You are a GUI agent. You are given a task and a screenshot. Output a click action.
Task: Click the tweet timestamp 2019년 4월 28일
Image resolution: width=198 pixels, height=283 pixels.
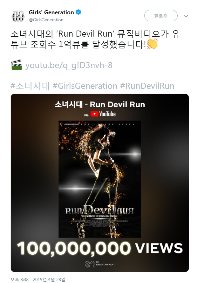point(49,279)
